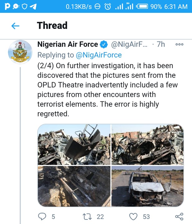The height and width of the screenshot is (224, 192).
Task: Like the tweet with the heart icon
Action: pyautogui.click(x=133, y=216)
